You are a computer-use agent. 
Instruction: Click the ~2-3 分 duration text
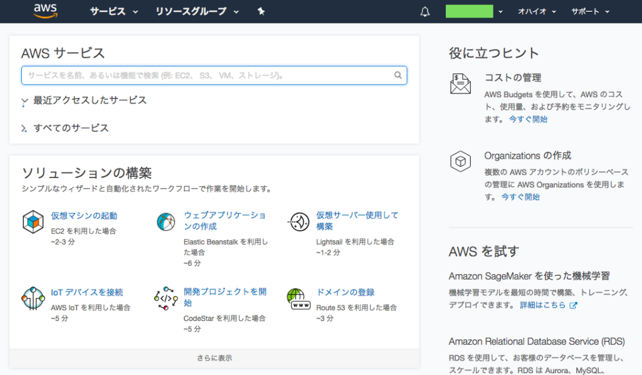click(63, 241)
